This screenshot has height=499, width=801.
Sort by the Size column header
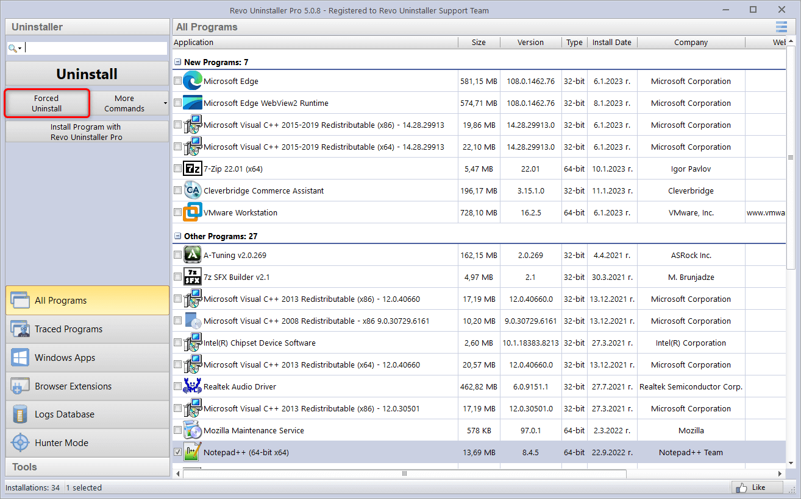tap(479, 43)
